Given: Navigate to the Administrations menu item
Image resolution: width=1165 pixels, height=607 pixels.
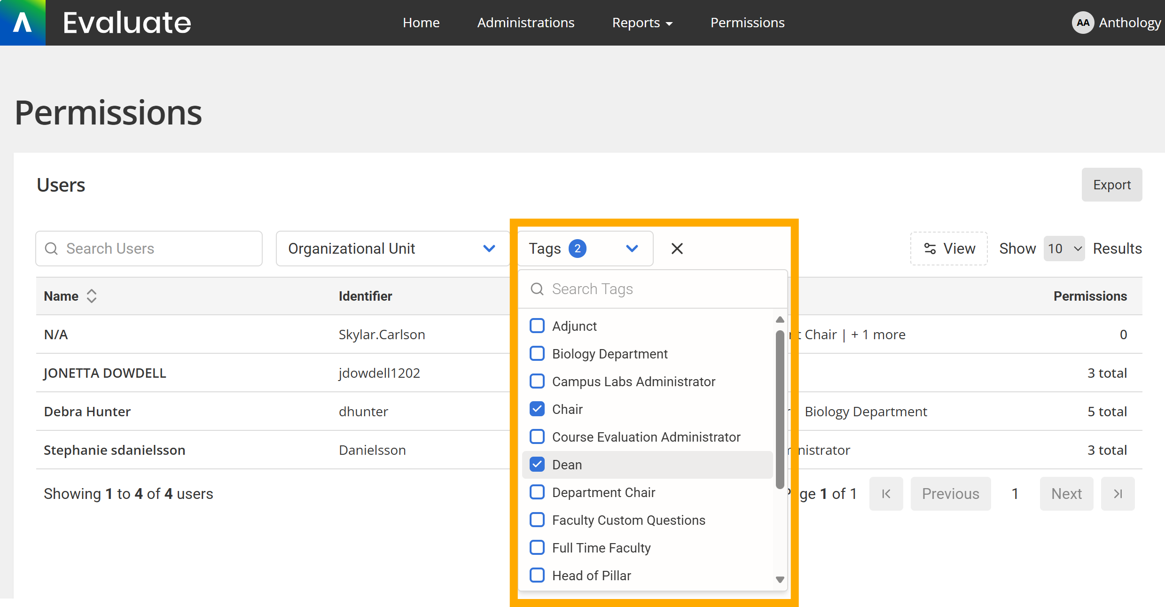Looking at the screenshot, I should point(525,23).
